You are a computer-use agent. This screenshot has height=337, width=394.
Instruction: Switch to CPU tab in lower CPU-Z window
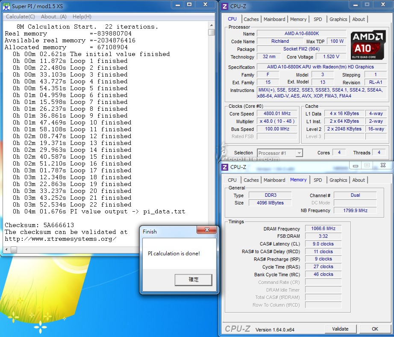point(232,180)
